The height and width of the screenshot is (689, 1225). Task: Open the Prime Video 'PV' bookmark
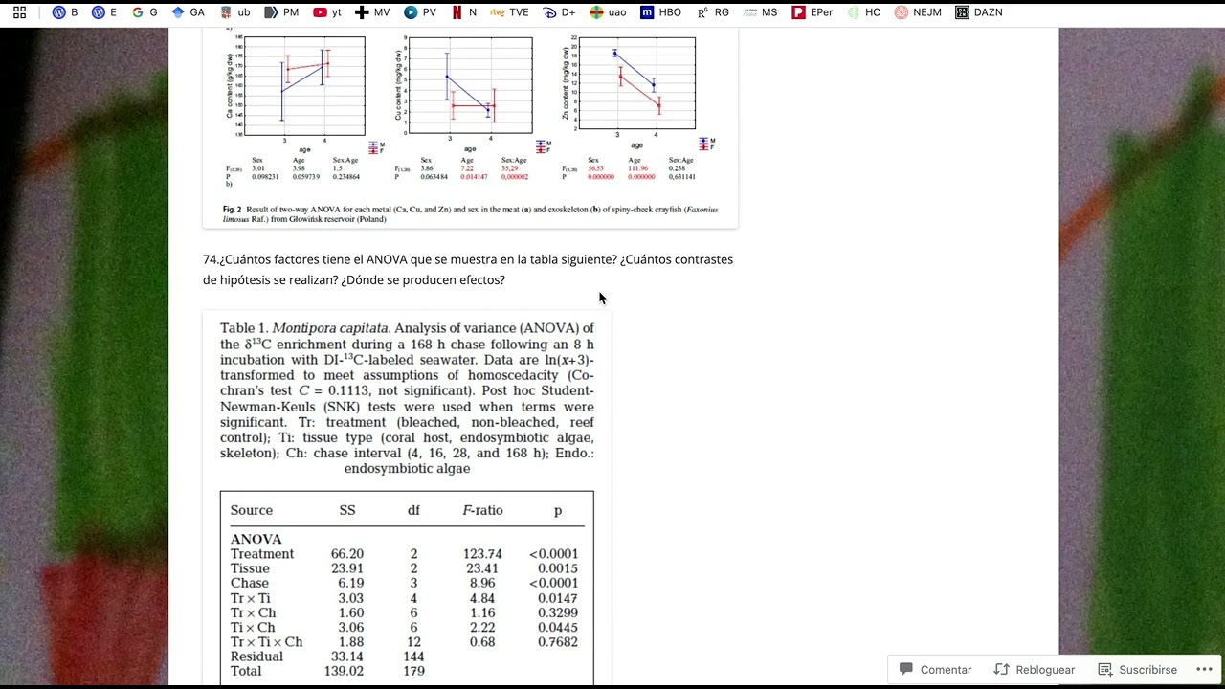[420, 12]
